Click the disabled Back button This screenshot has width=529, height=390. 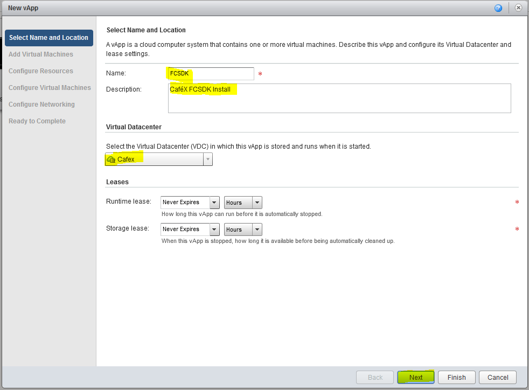point(375,377)
